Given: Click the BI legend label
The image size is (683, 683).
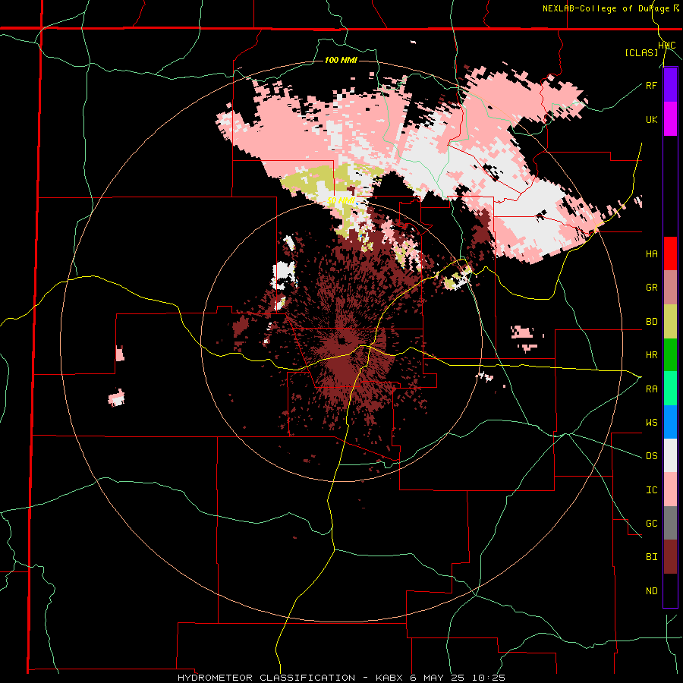Looking at the screenshot, I should [x=651, y=557].
